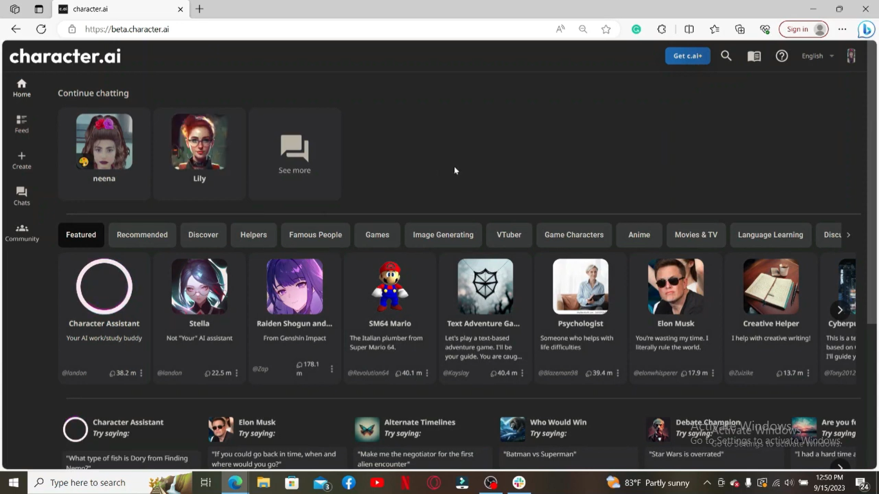Show next try-saying suggestions arrow

point(840,467)
